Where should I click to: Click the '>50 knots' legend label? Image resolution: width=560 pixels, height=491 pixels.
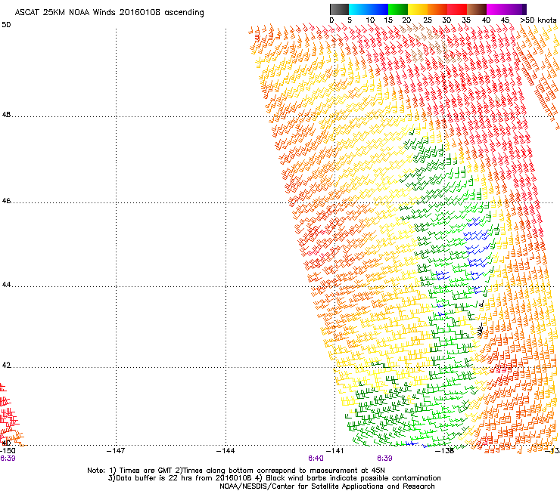tap(538, 20)
